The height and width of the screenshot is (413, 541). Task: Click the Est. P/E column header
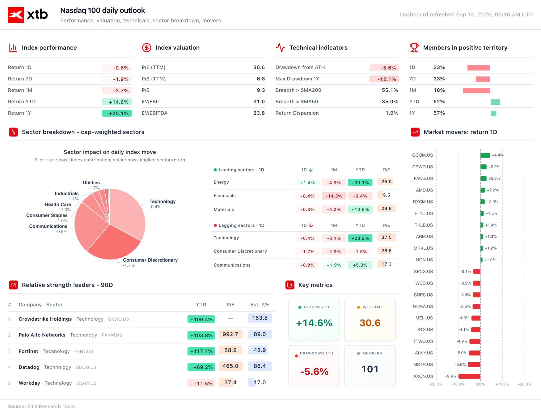(260, 305)
